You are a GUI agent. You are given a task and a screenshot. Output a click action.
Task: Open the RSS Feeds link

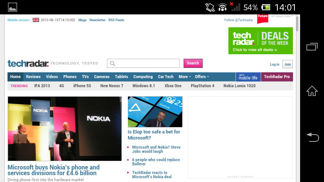point(116,20)
